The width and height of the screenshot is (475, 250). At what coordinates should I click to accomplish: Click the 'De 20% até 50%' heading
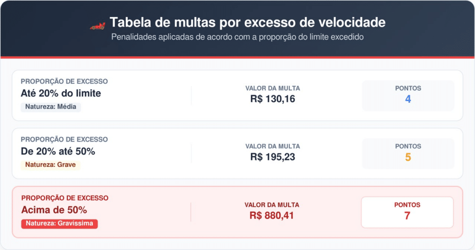pos(58,151)
